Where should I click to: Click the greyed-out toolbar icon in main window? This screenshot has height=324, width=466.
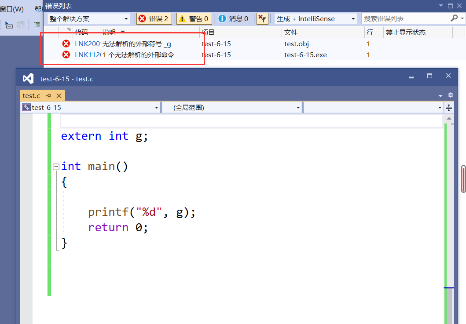tap(21, 25)
